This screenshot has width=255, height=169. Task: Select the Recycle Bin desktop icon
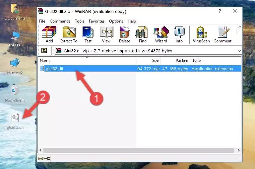coord(15,94)
